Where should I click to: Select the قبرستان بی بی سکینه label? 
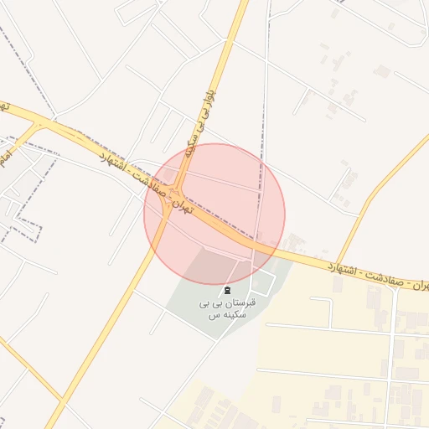coord(227,309)
